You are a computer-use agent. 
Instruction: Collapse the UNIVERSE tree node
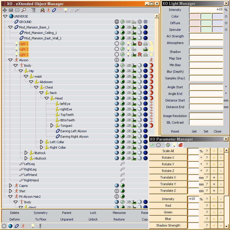tap(5, 16)
